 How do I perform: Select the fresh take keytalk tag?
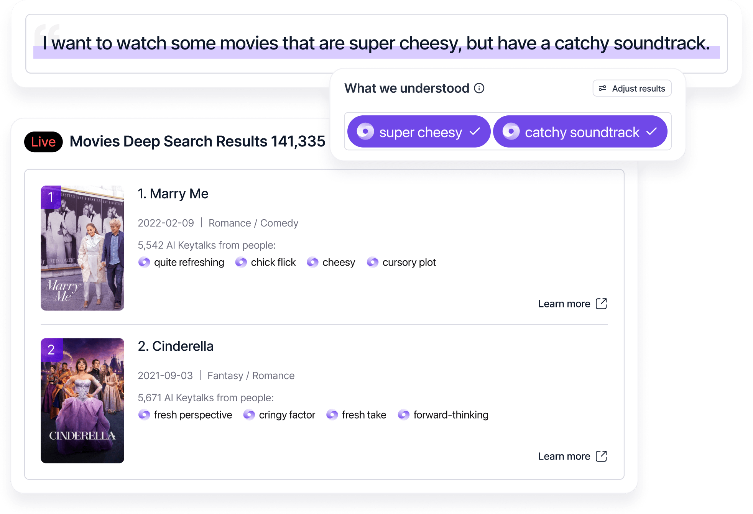(x=356, y=415)
